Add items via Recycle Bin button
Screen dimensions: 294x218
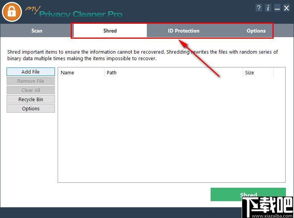(x=31, y=100)
